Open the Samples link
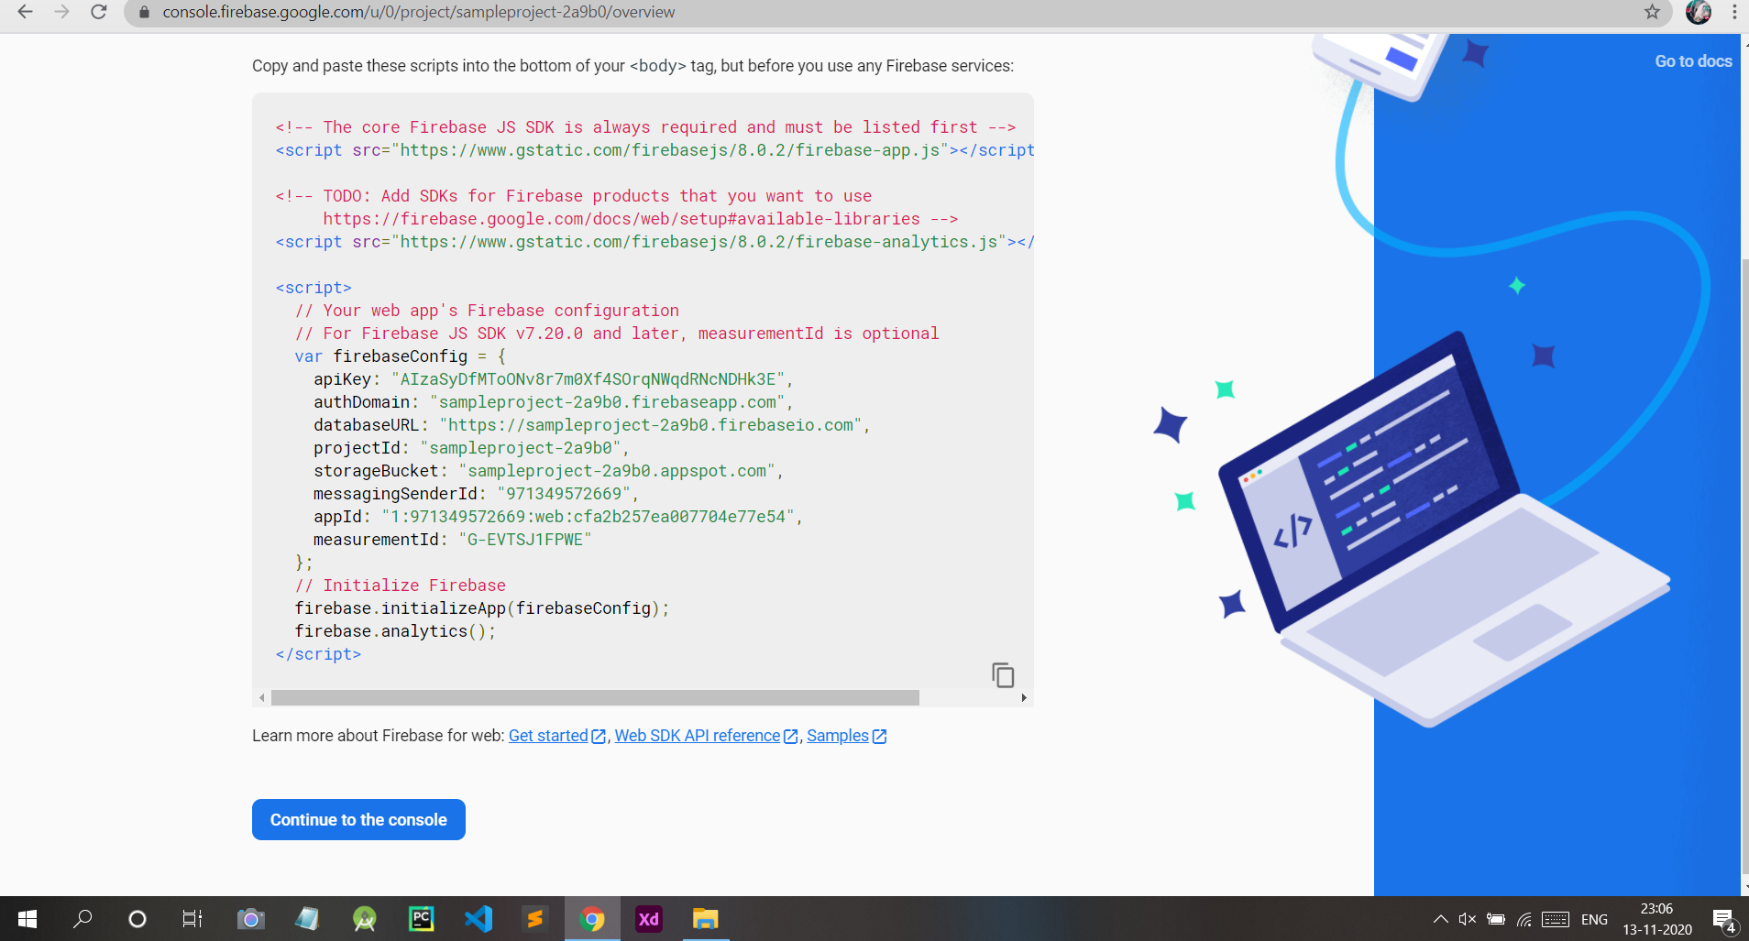This screenshot has height=941, width=1749. pyautogui.click(x=846, y=736)
